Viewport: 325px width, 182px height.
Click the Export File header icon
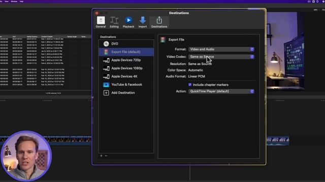pyautogui.click(x=163, y=39)
